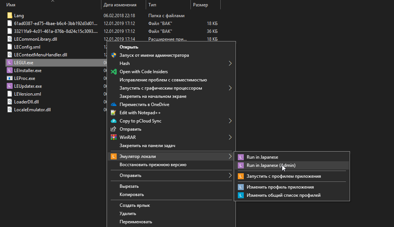This screenshot has width=394, height=227.
Task: Choose Open with Code Insiders
Action: tap(144, 71)
